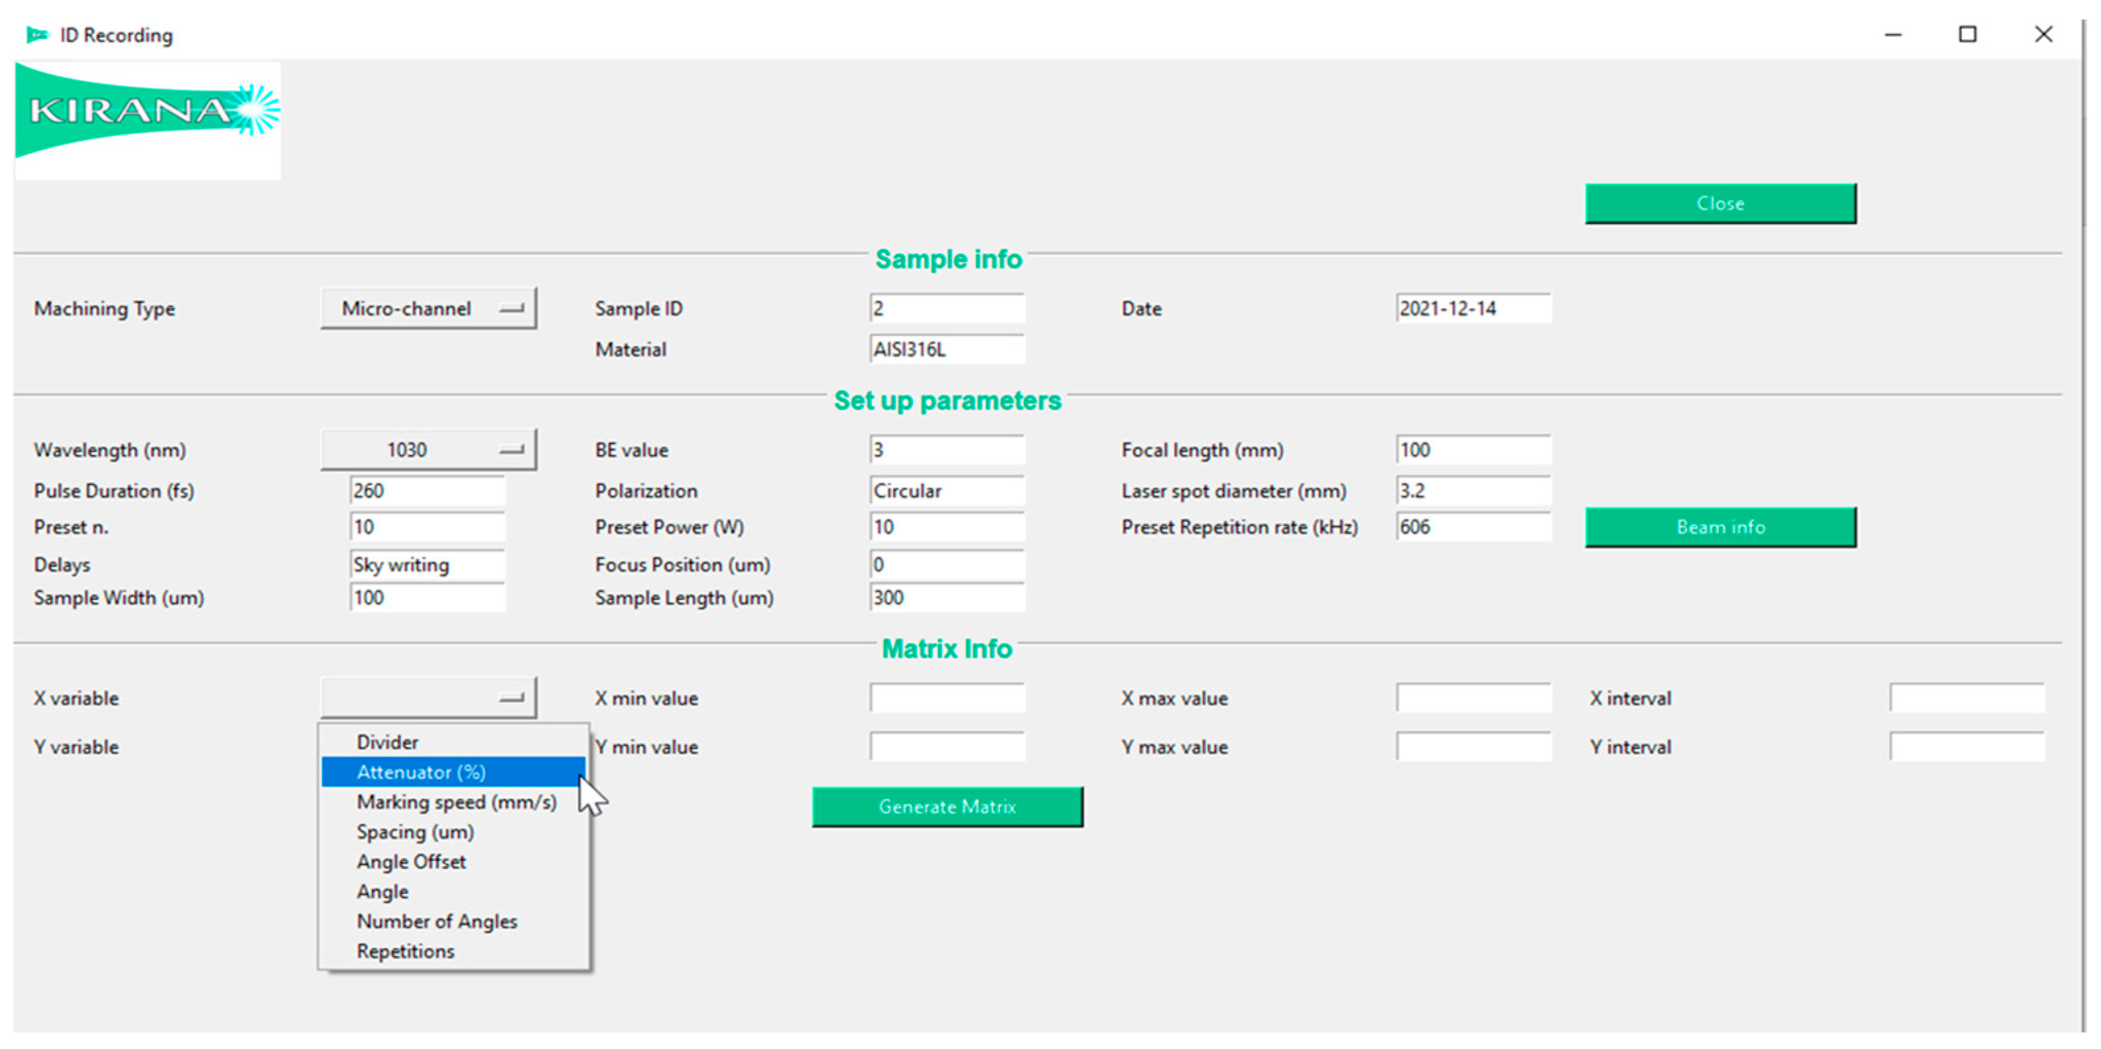Select Number of Angles option
Viewport: 2101px width, 1049px height.
436,922
